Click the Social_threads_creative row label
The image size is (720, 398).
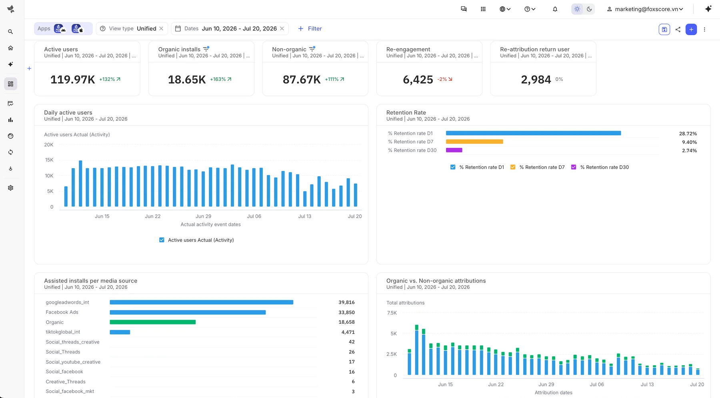coord(72,342)
